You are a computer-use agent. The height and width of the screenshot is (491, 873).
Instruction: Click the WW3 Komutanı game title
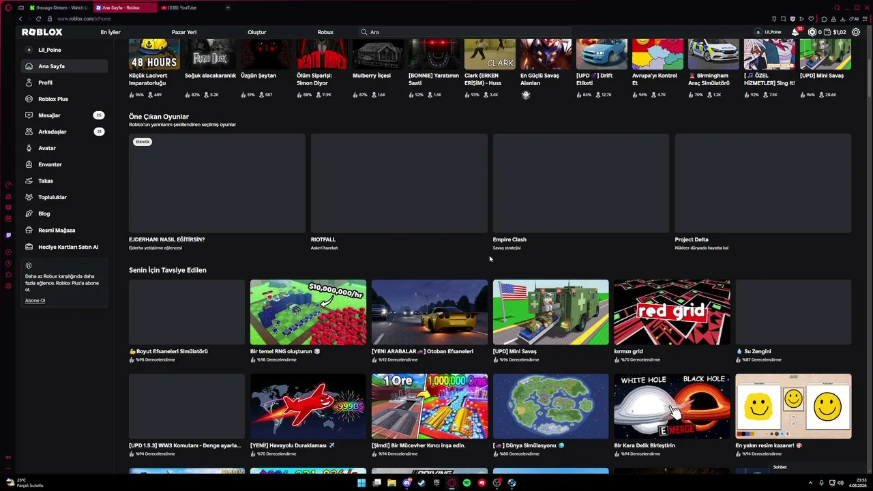[x=185, y=445]
